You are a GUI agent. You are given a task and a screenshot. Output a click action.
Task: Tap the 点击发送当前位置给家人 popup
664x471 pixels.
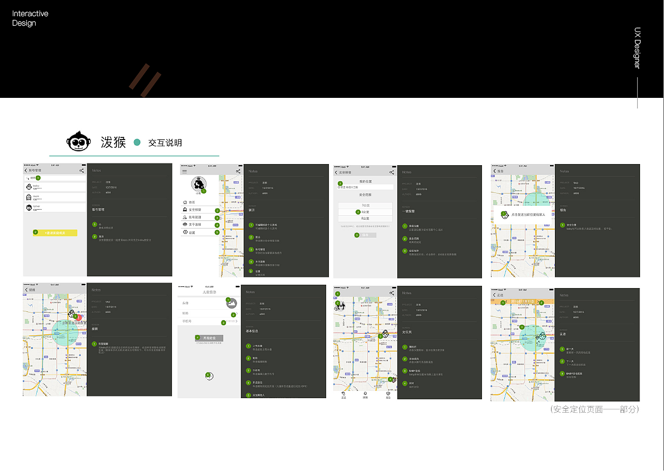pyautogui.click(x=523, y=215)
